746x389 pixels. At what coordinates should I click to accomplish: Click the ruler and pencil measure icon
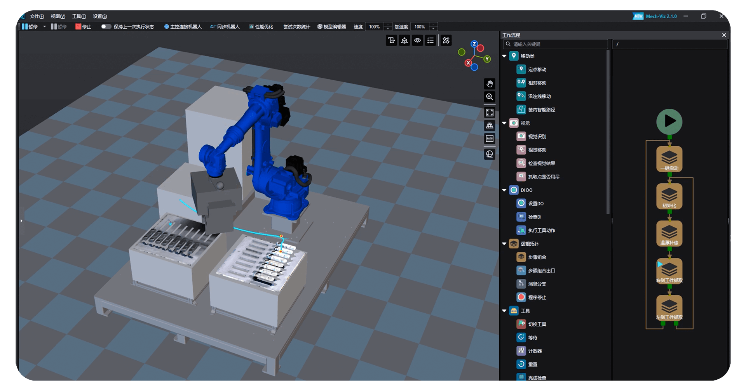click(x=446, y=40)
